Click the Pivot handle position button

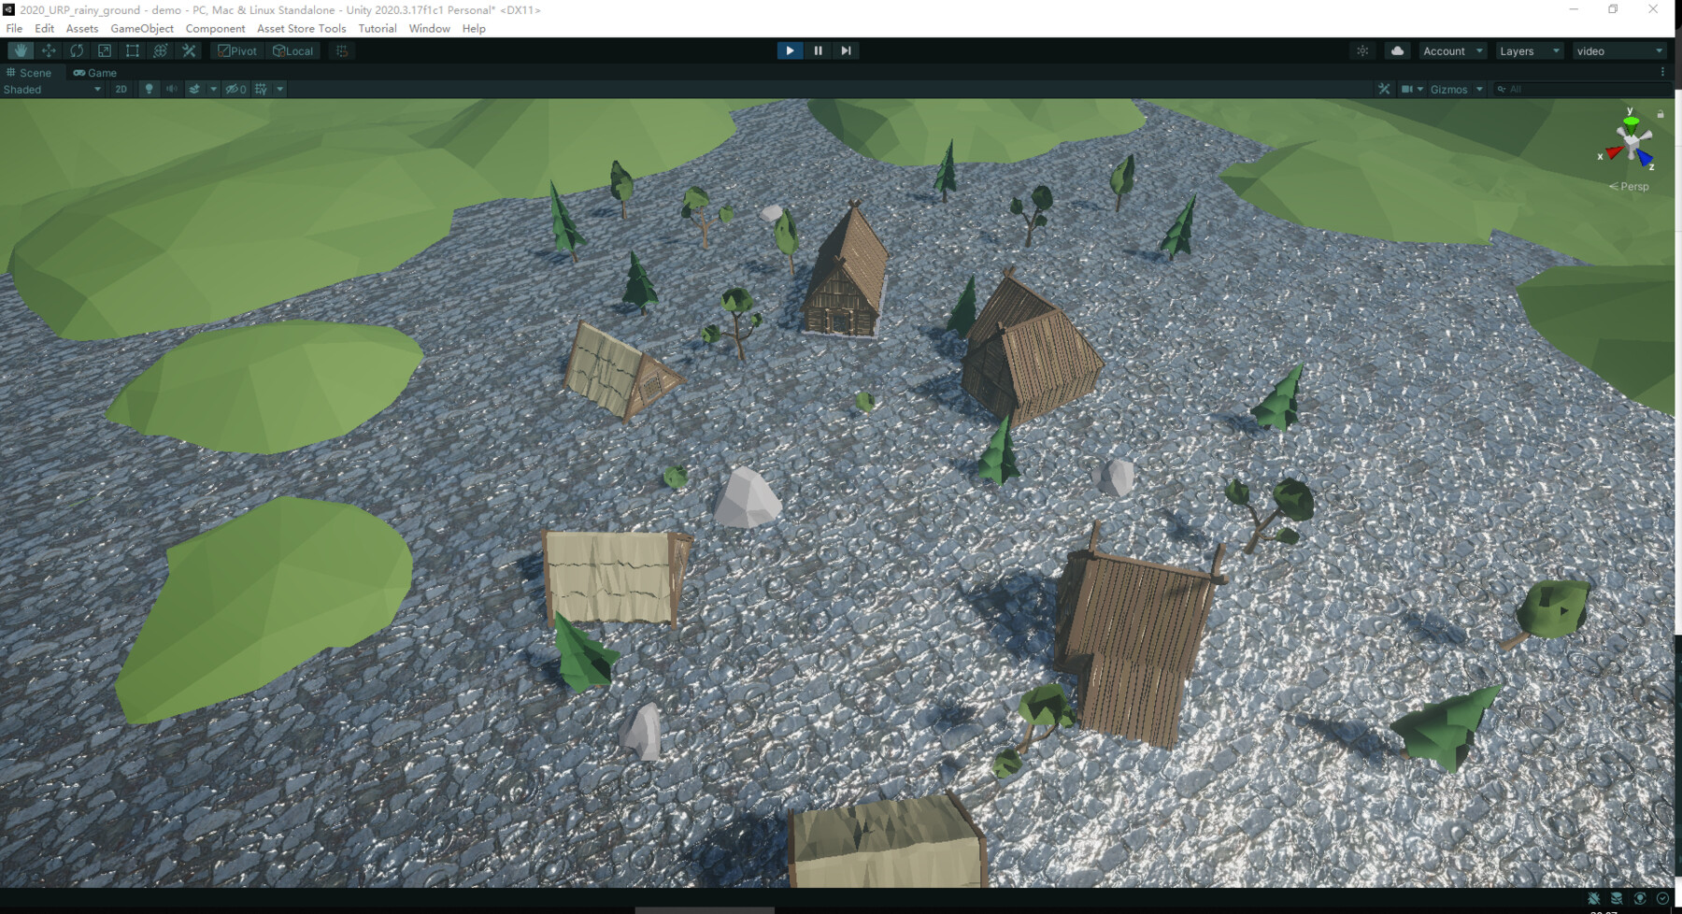(237, 50)
